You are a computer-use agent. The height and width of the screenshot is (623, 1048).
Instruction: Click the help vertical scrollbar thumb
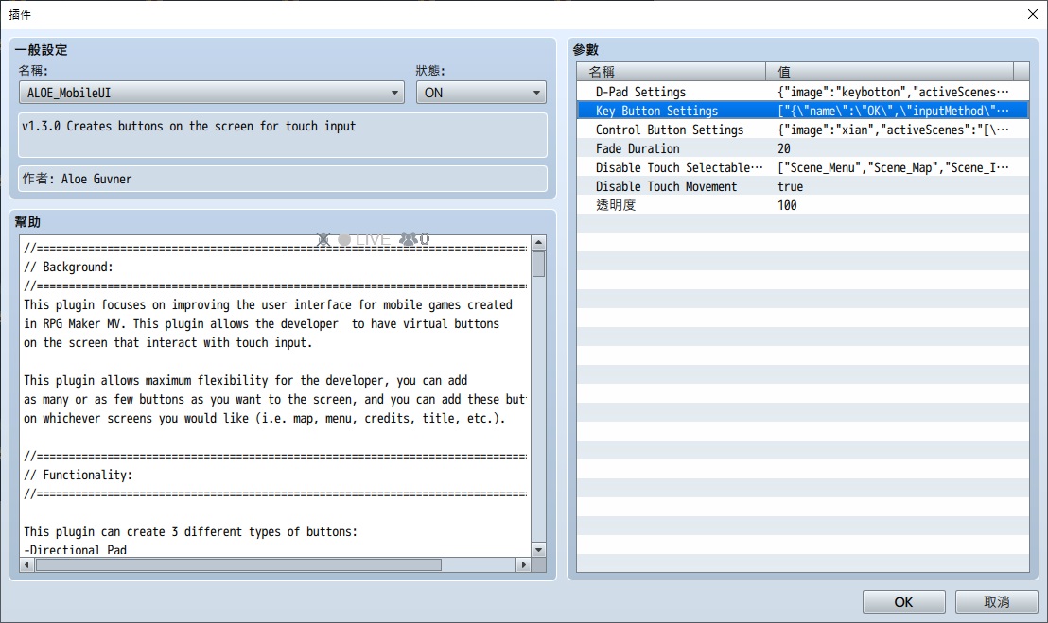[x=539, y=264]
